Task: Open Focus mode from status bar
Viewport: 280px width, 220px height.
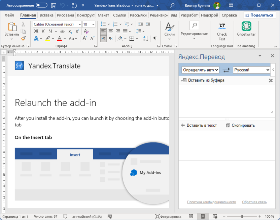Action: [x=168, y=217]
